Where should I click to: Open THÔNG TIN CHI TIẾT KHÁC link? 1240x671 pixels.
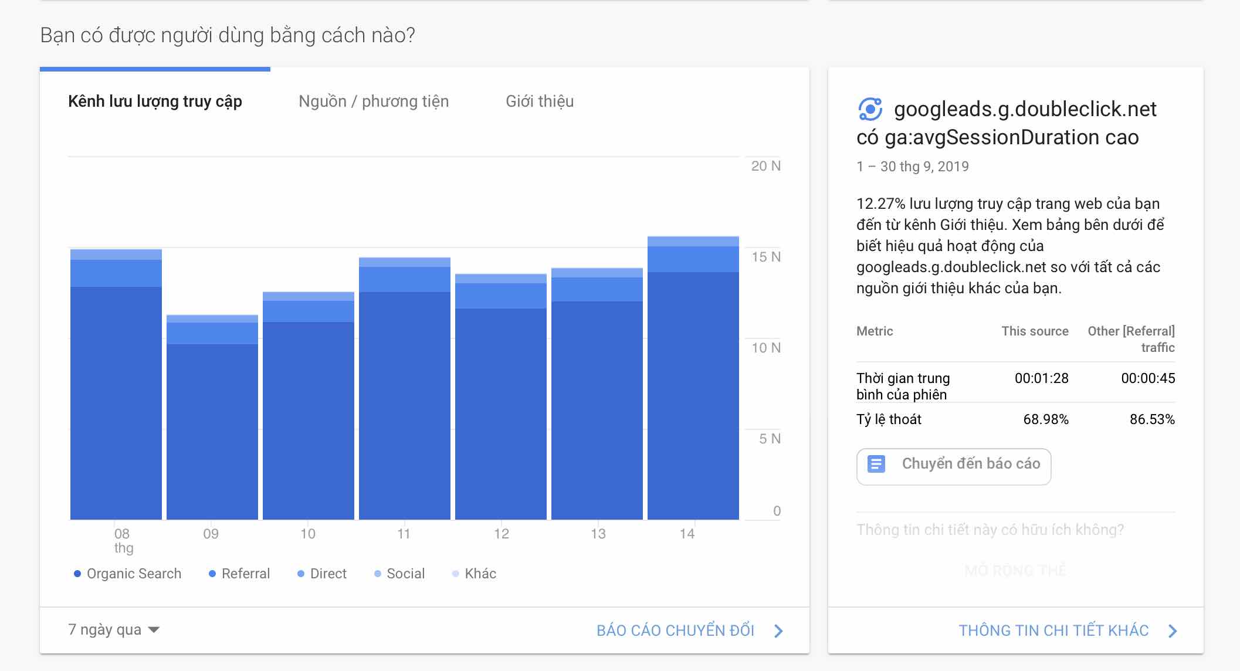click(x=1053, y=631)
